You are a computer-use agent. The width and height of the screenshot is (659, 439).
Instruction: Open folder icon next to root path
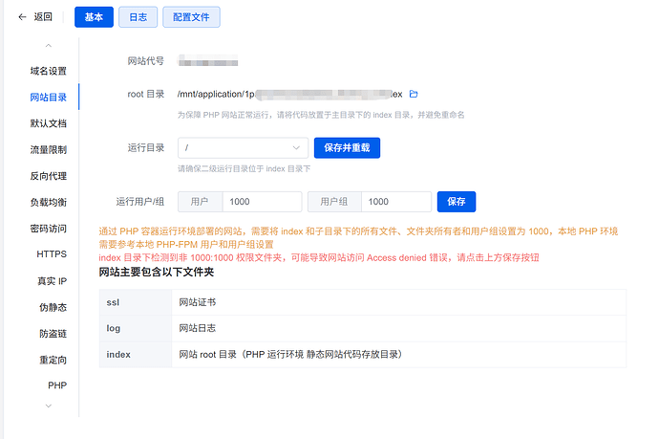(x=414, y=95)
